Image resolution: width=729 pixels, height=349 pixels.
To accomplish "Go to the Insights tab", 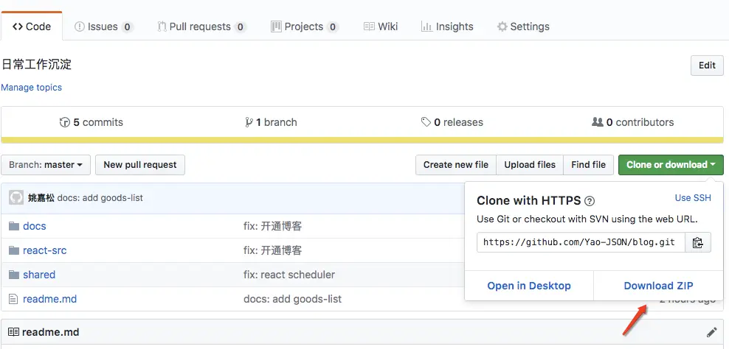I will pyautogui.click(x=447, y=27).
